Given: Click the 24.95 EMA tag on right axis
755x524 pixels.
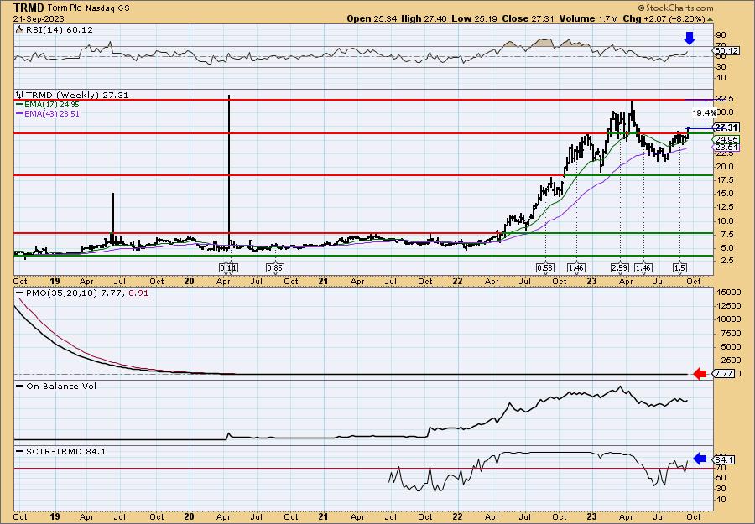Looking at the screenshot, I should (726, 139).
